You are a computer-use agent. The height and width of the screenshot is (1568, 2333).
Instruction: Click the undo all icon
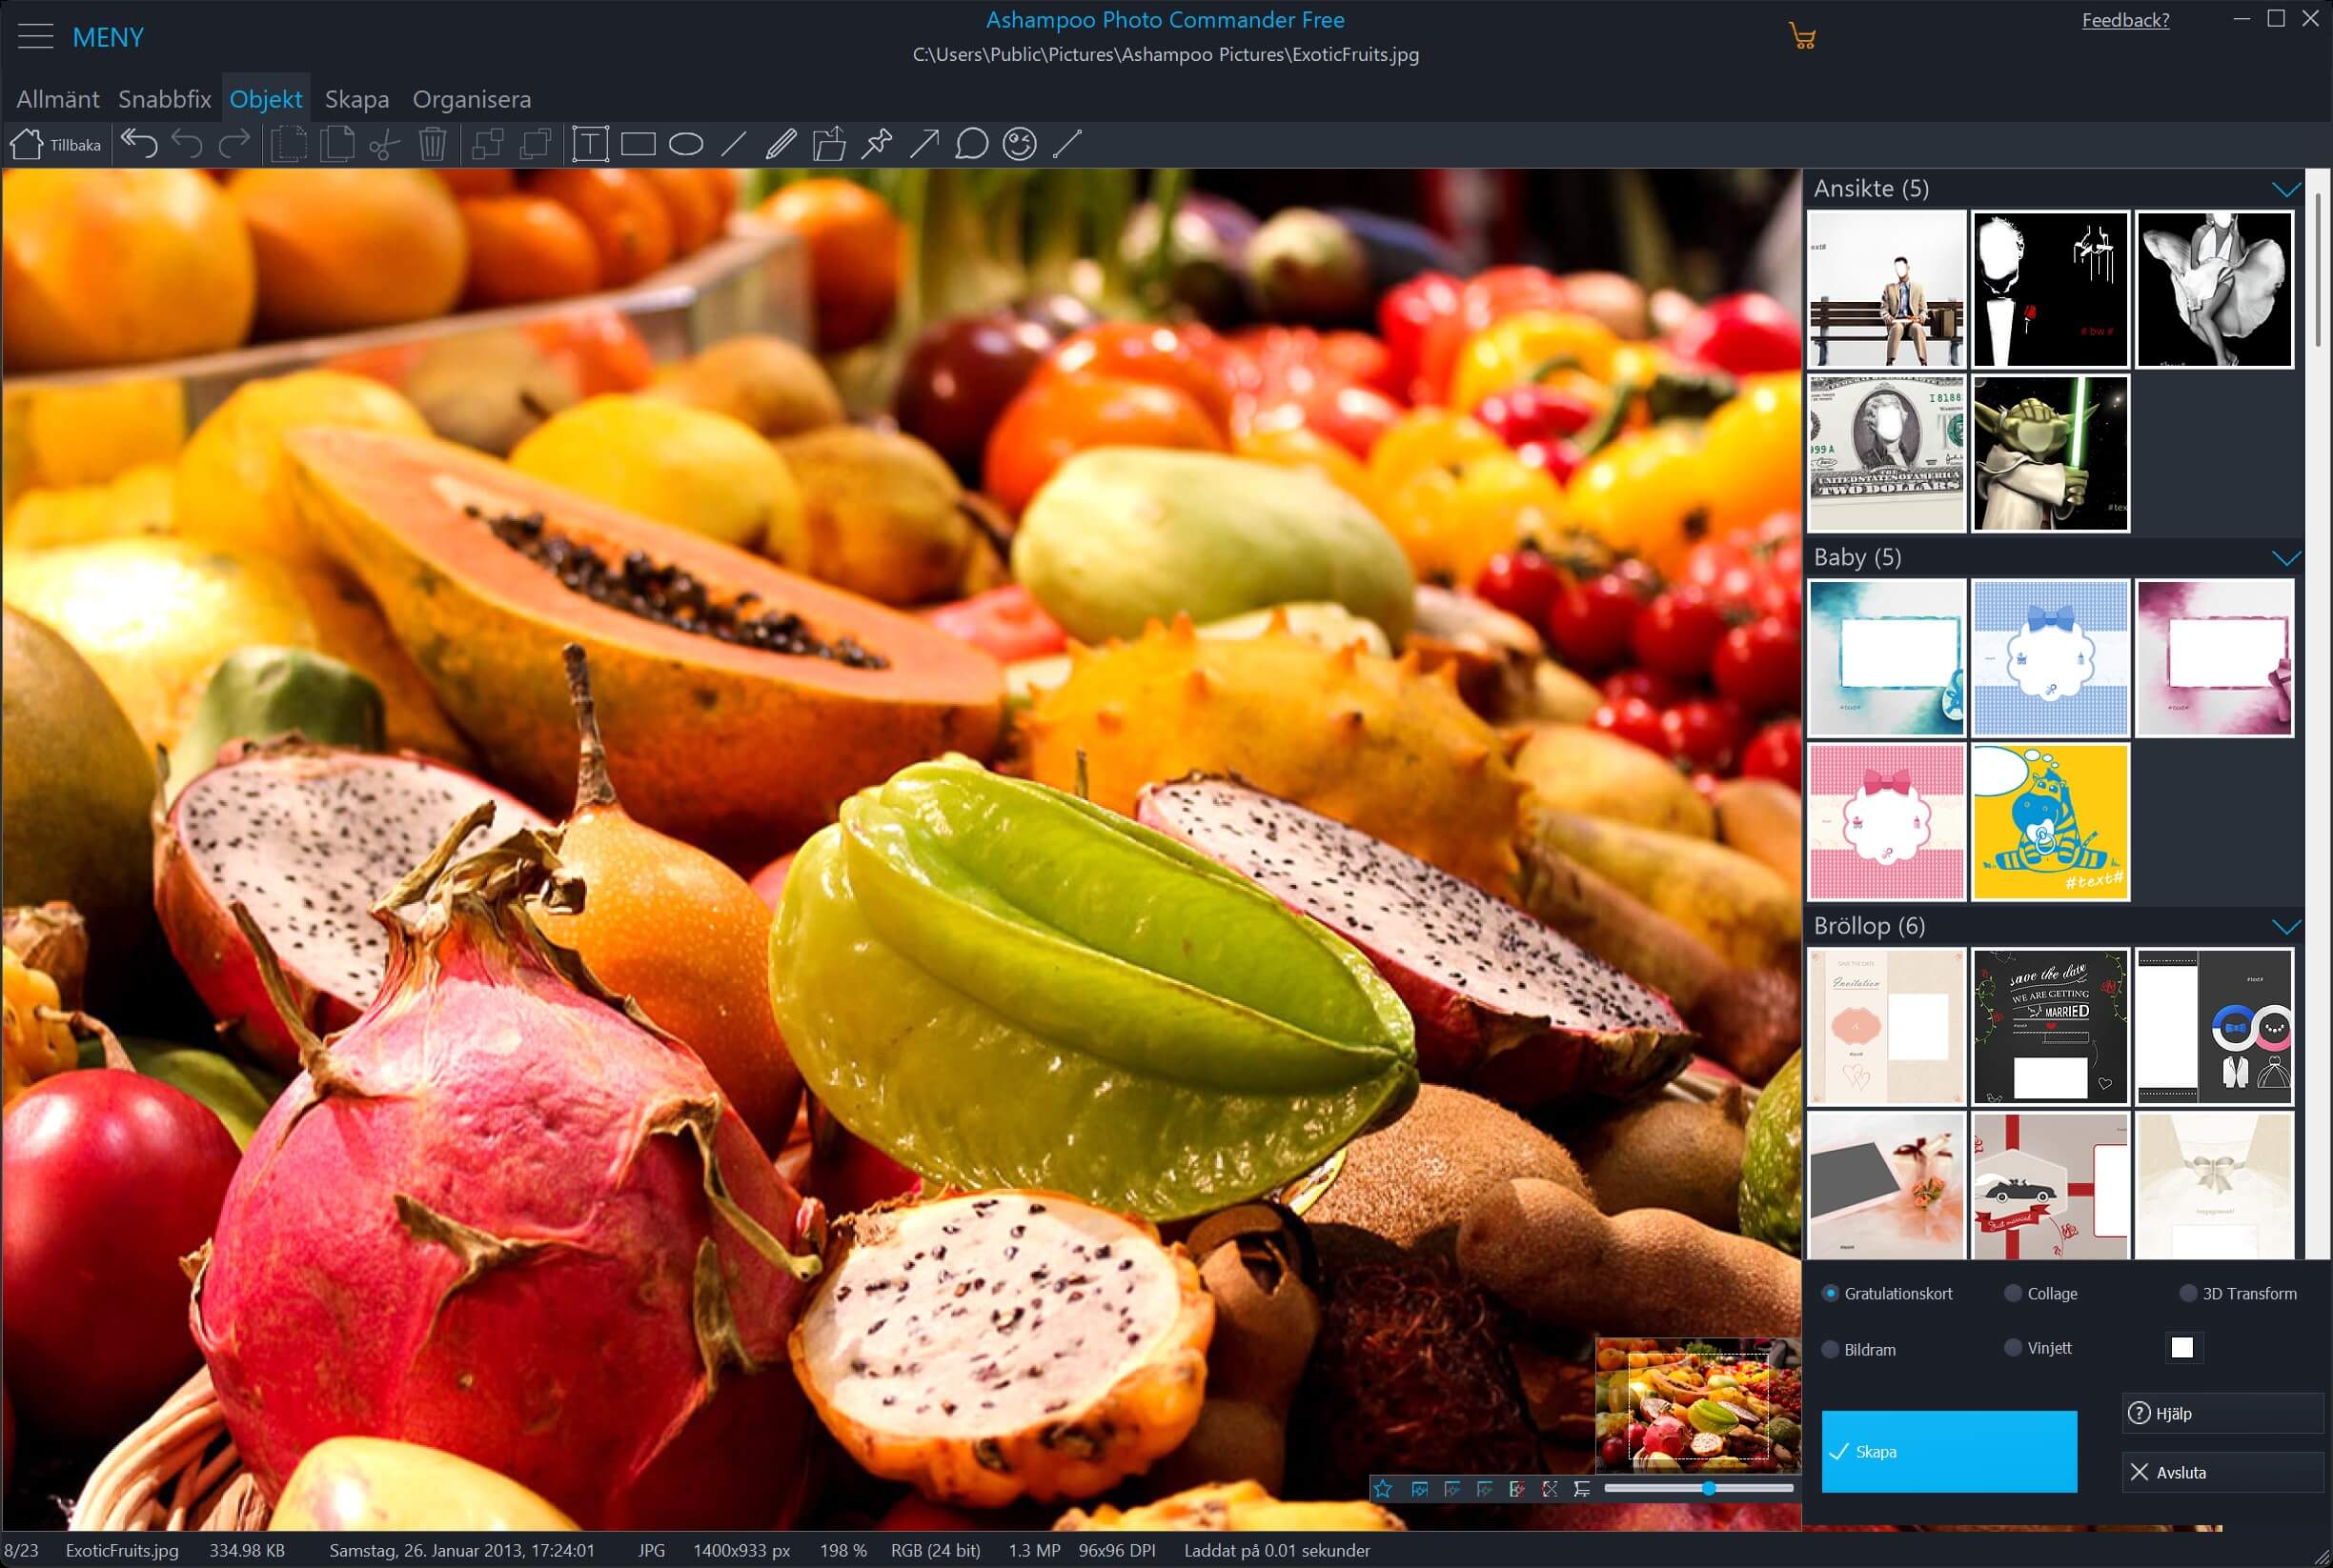(x=139, y=144)
